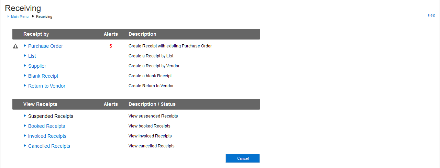Viewport: 440px width, 168px height.
Task: Click the red alerts count 5
Action: [x=111, y=46]
